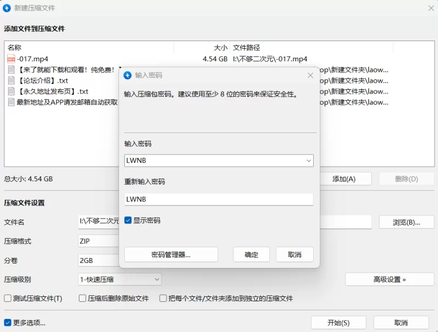The height and width of the screenshot is (332, 438).
Task: Open the 压缩级别 1-快速压缩 dropdown
Action: pos(119,279)
